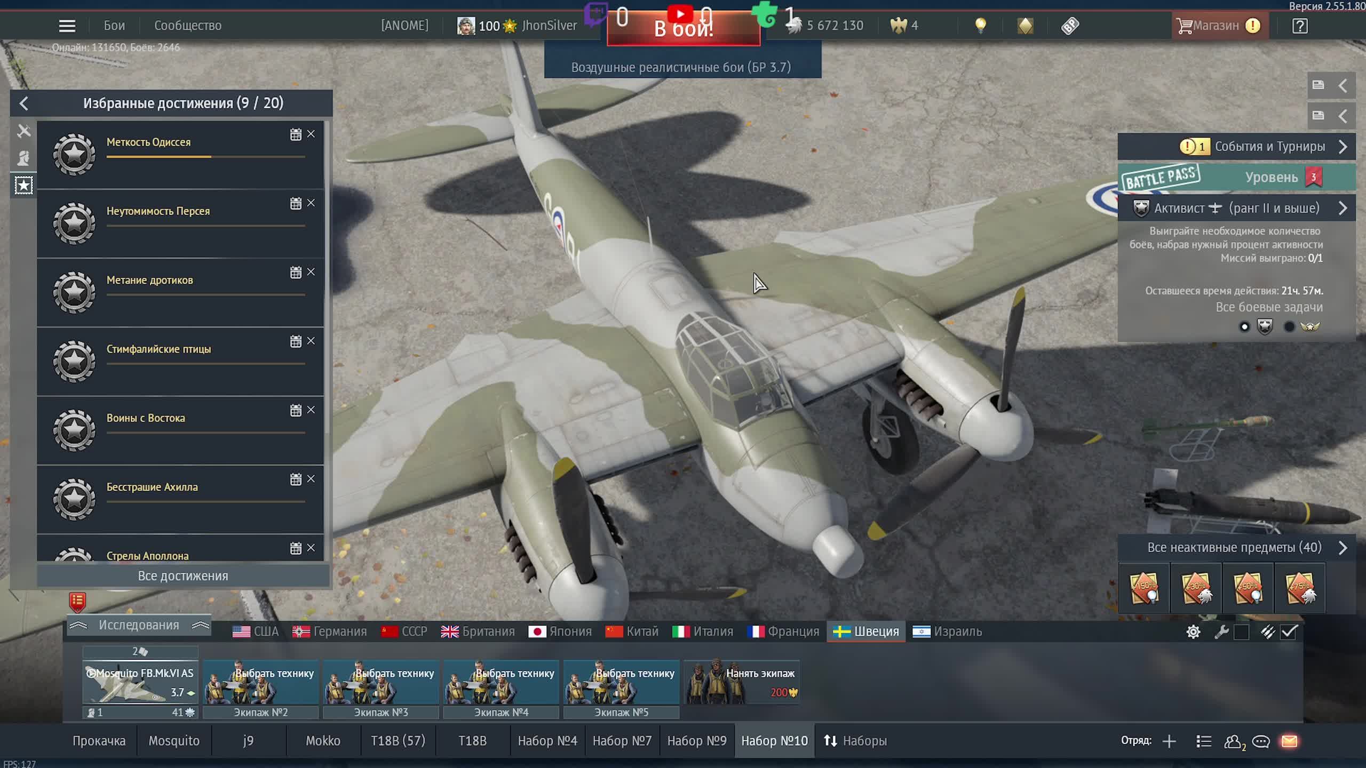Screen dimensions: 1366x768
Task: Uncheck the auto-refill ammo checkbox
Action: 1289,632
